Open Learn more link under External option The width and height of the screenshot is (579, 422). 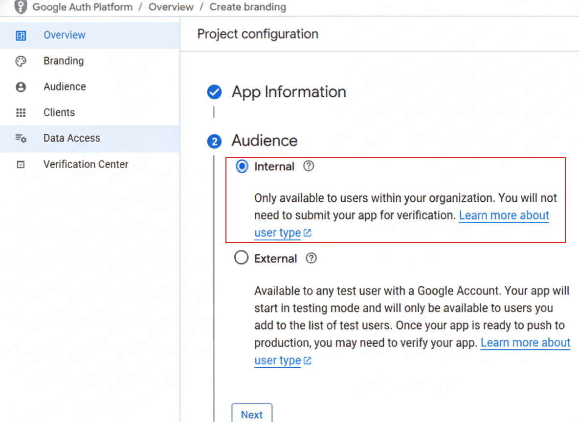click(x=525, y=343)
